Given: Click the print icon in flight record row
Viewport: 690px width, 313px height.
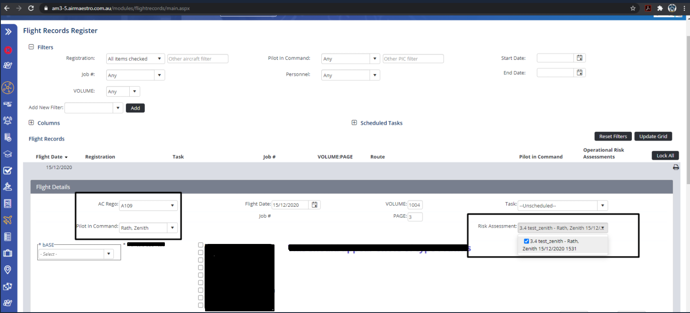Looking at the screenshot, I should click(676, 167).
